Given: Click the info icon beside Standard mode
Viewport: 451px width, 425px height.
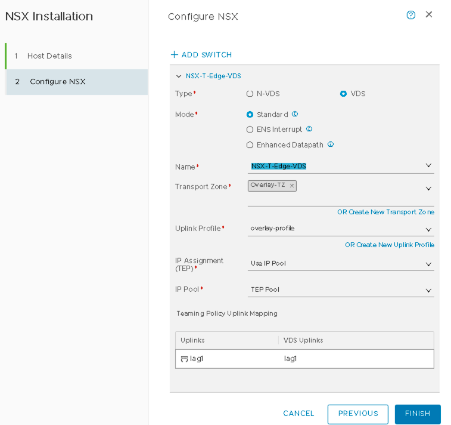Looking at the screenshot, I should click(x=295, y=114).
